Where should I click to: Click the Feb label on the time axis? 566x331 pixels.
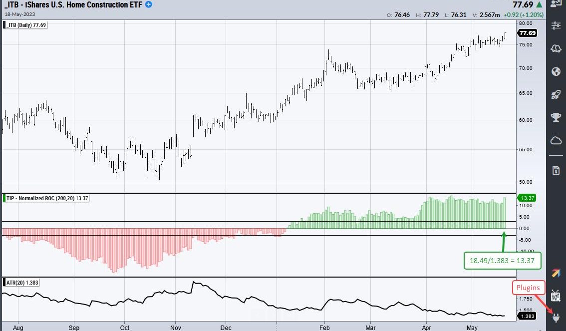coord(324,328)
